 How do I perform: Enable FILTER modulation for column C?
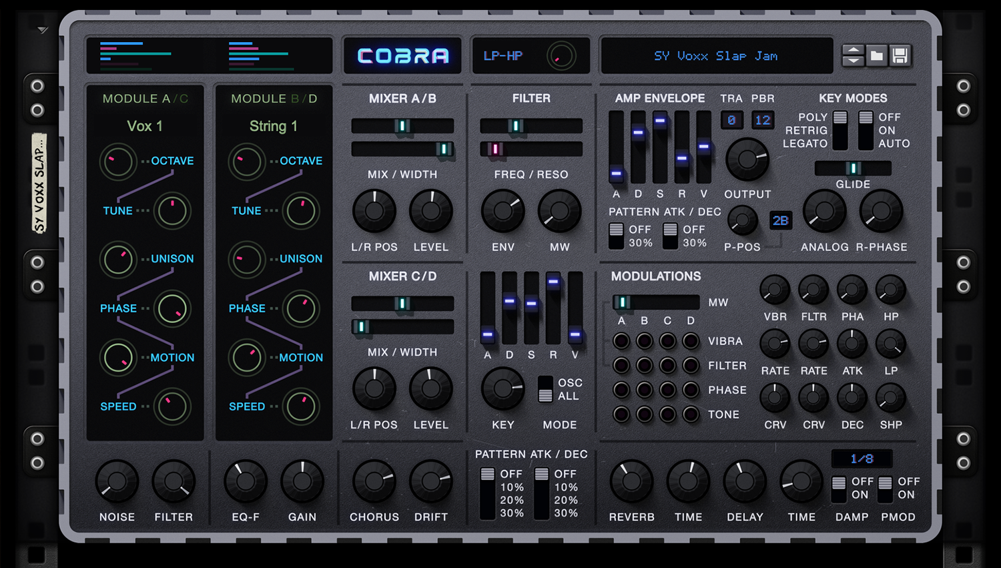pyautogui.click(x=667, y=365)
